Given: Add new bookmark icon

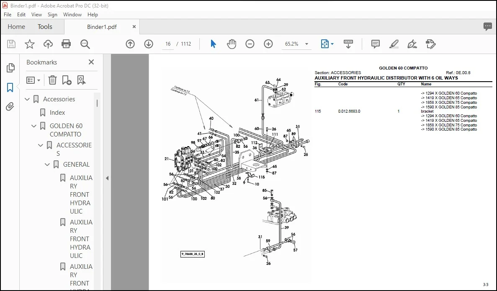Looking at the screenshot, I should [67, 80].
